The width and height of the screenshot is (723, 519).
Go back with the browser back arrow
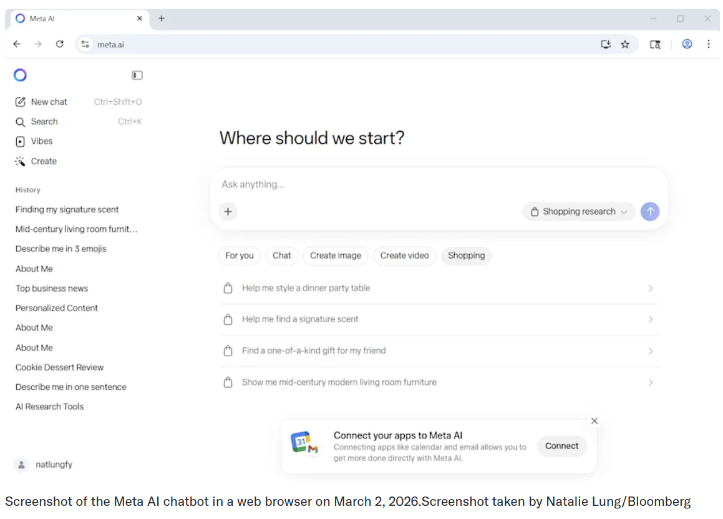[x=17, y=44]
